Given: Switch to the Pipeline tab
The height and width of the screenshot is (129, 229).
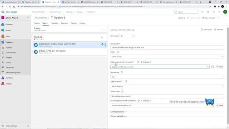Looking at the screenshot, I should [x=36, y=23].
